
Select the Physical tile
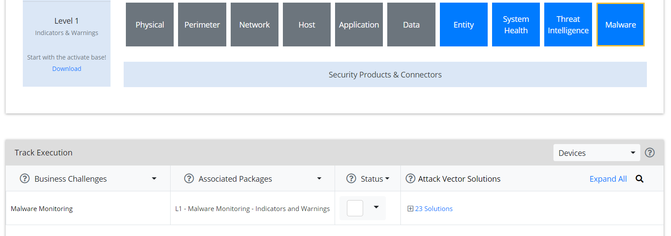pyautogui.click(x=150, y=25)
